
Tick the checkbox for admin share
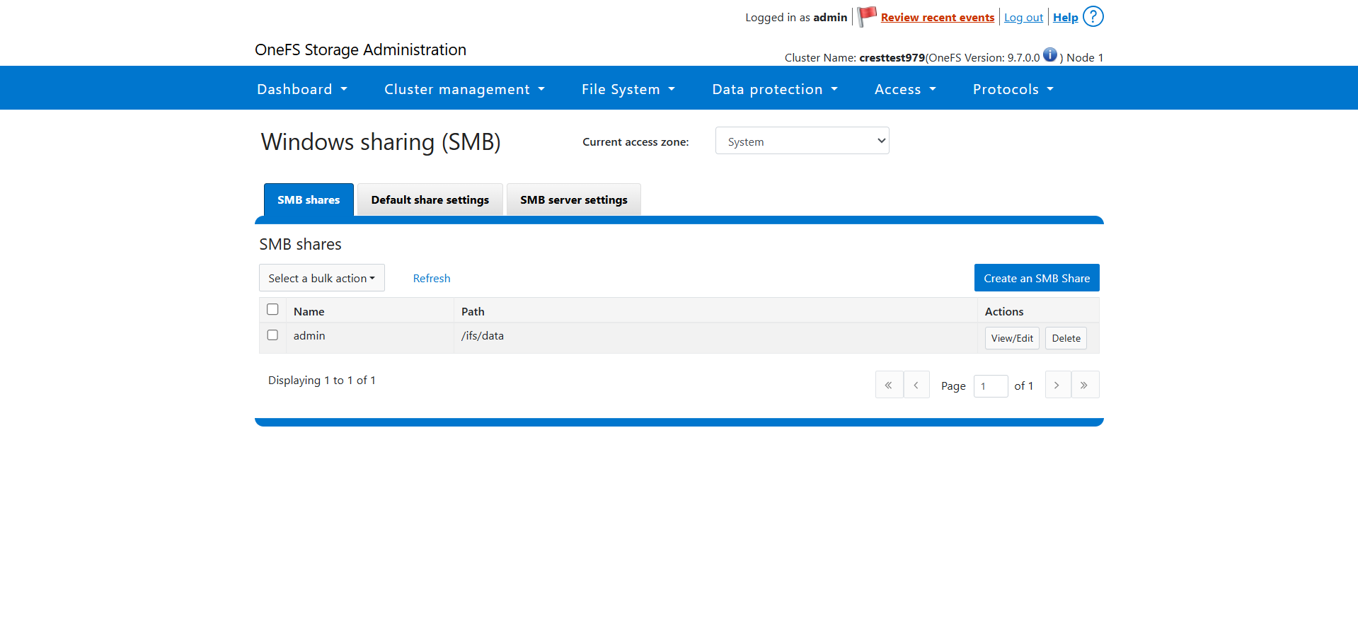[272, 335]
